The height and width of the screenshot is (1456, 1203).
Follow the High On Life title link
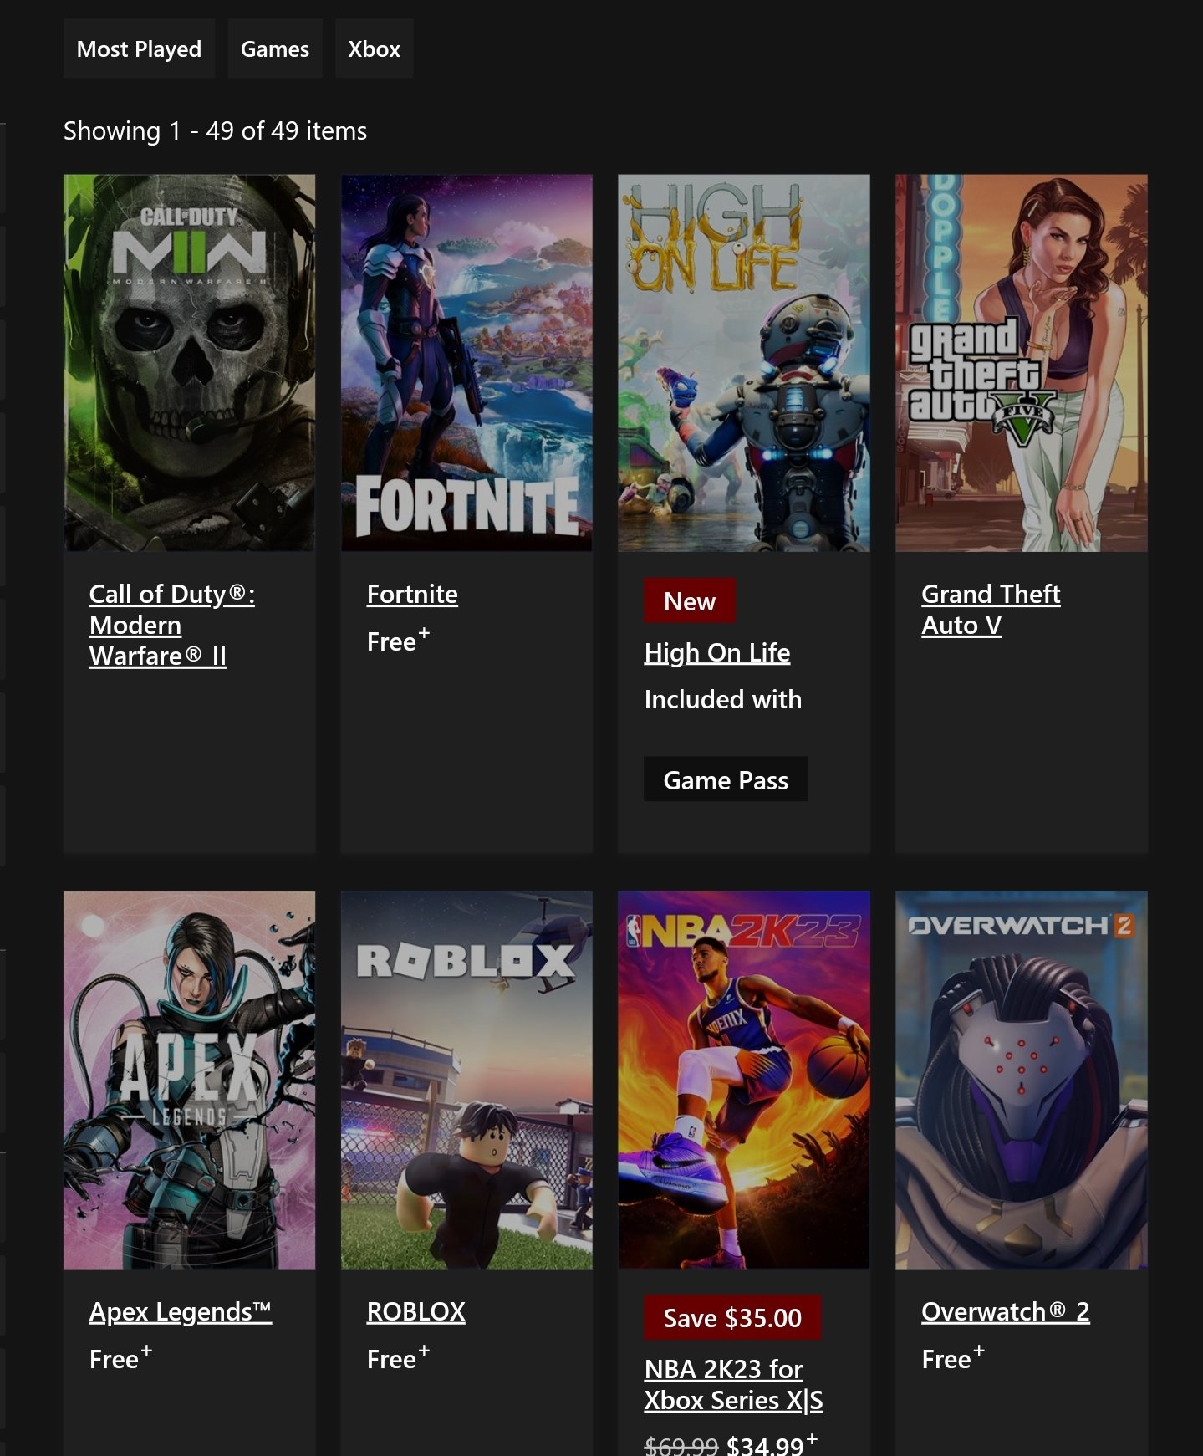click(717, 652)
